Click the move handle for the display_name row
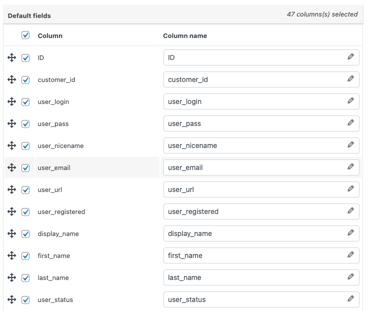This screenshot has width=368, height=311. click(11, 233)
